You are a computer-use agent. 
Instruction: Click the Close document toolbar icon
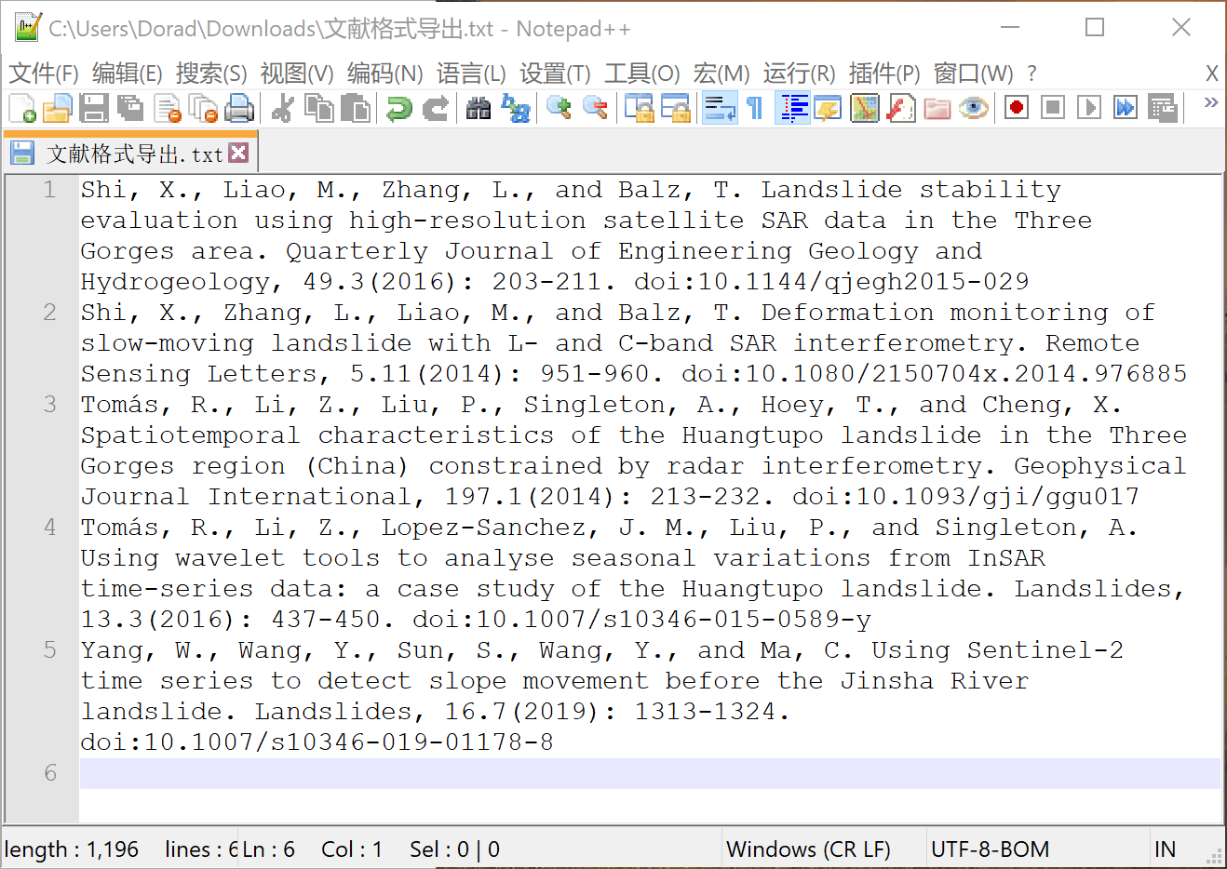pyautogui.click(x=168, y=109)
